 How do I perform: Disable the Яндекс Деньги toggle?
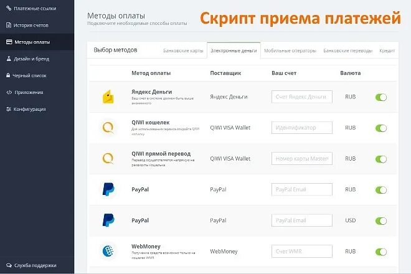click(x=381, y=97)
